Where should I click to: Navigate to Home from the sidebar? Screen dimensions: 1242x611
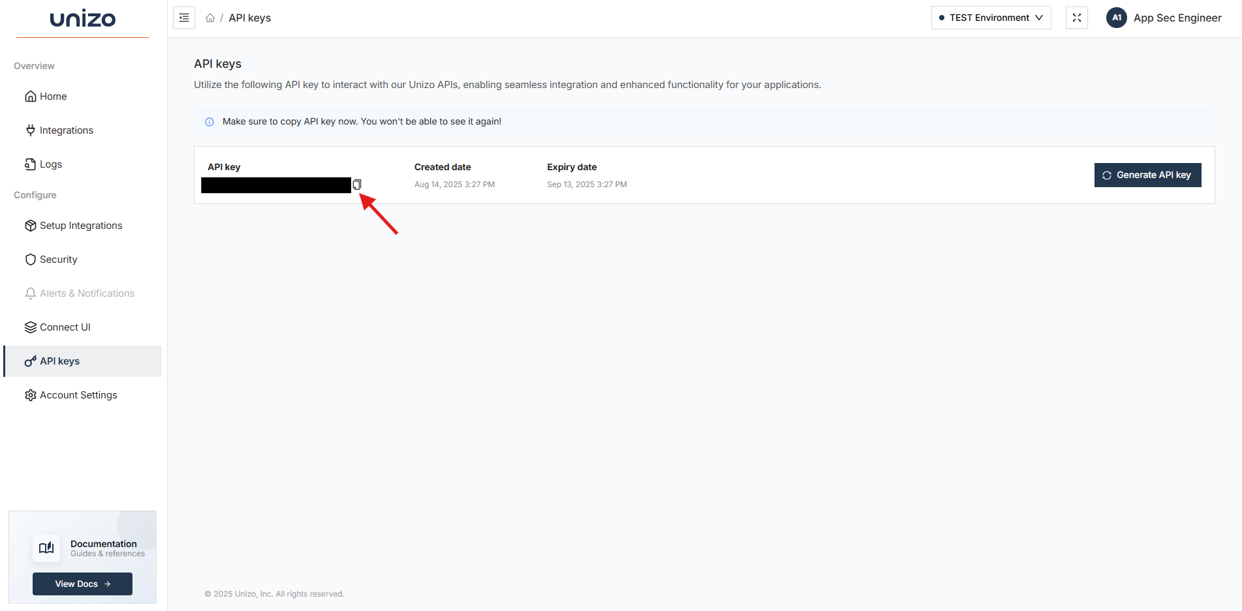click(52, 96)
